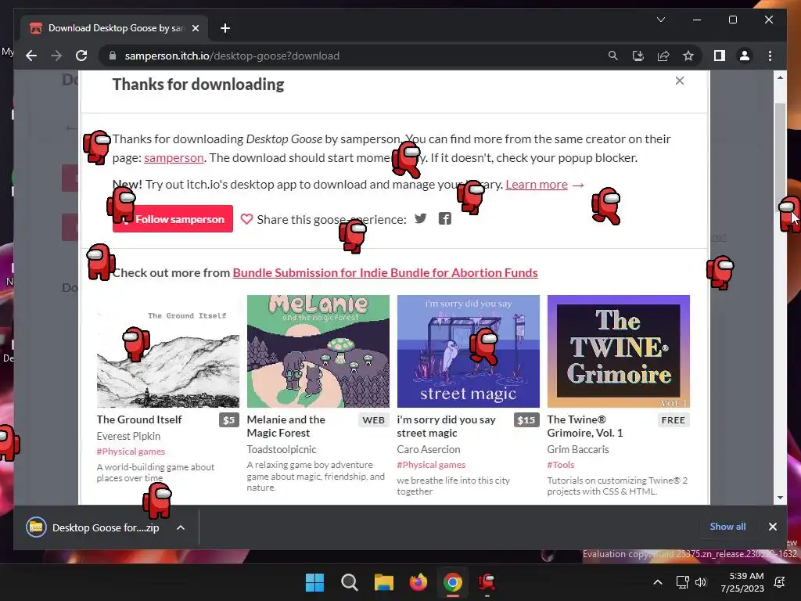Open the Windows Start menu
Viewport: 801px width, 601px height.
[x=314, y=582]
